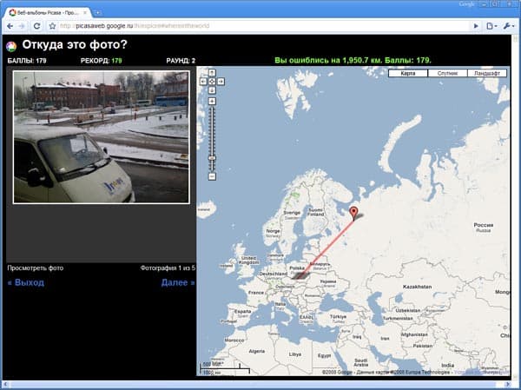This screenshot has height=390, width=521.
Task: Zoom out with the map minus button
Action: click(x=212, y=176)
